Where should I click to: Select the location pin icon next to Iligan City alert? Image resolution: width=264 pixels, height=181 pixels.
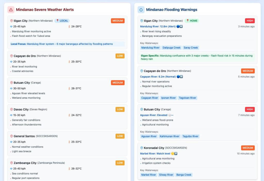11,21
